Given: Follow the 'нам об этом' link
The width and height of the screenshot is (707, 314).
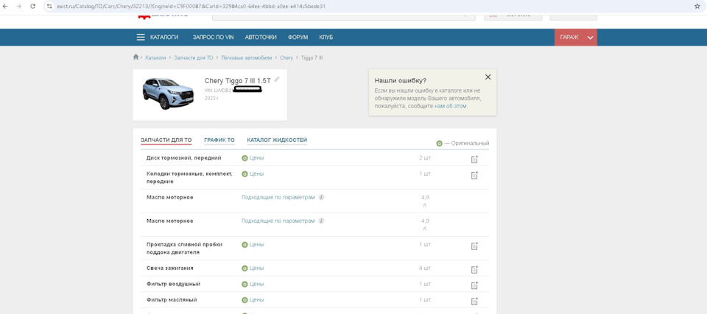Looking at the screenshot, I should pyautogui.click(x=451, y=107).
